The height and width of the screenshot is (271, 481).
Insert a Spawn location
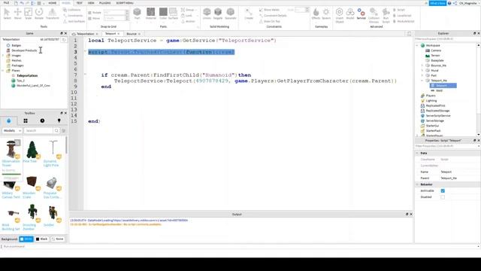(x=326, y=14)
